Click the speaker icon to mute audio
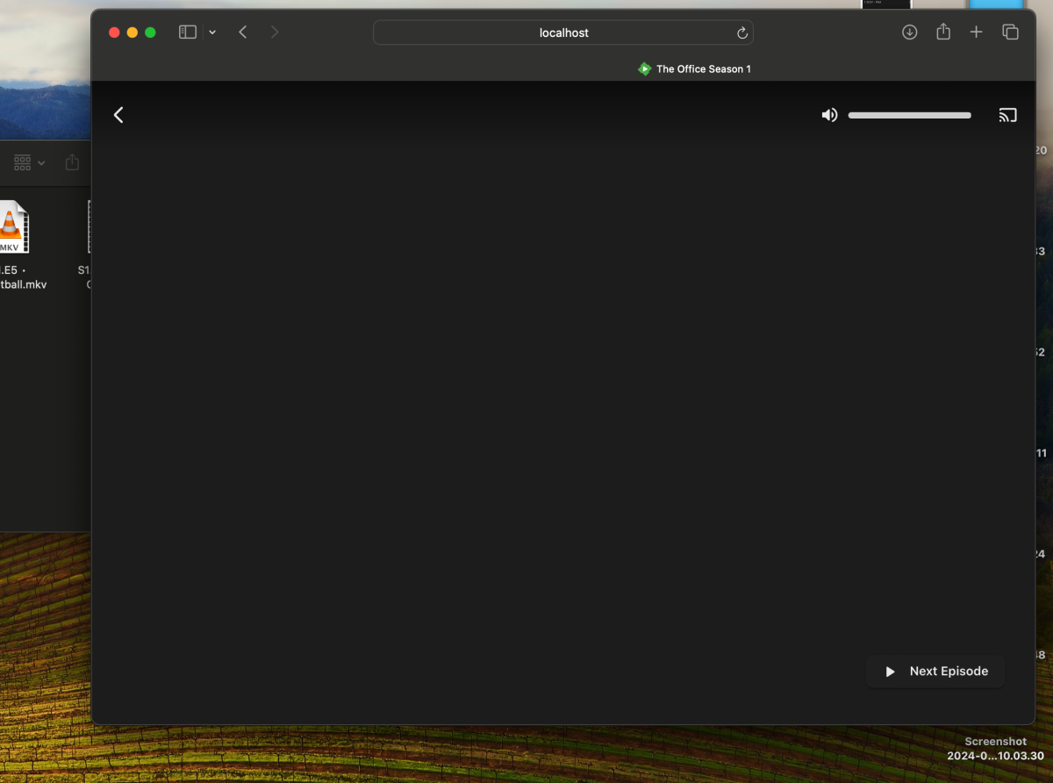This screenshot has width=1053, height=783. pos(828,115)
